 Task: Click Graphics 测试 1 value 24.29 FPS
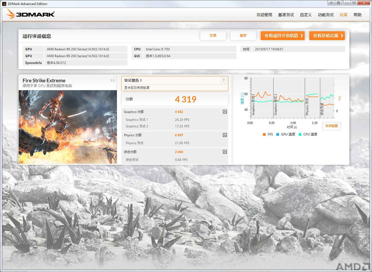click(182, 120)
